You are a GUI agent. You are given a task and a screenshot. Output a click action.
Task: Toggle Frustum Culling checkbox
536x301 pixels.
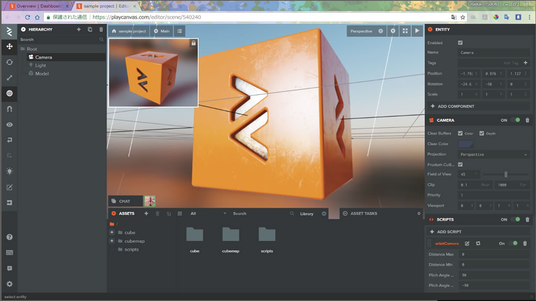(x=460, y=165)
